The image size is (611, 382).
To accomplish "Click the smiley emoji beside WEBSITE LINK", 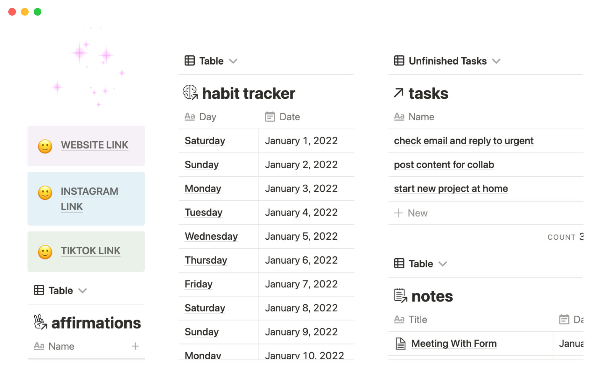I will coord(45,146).
